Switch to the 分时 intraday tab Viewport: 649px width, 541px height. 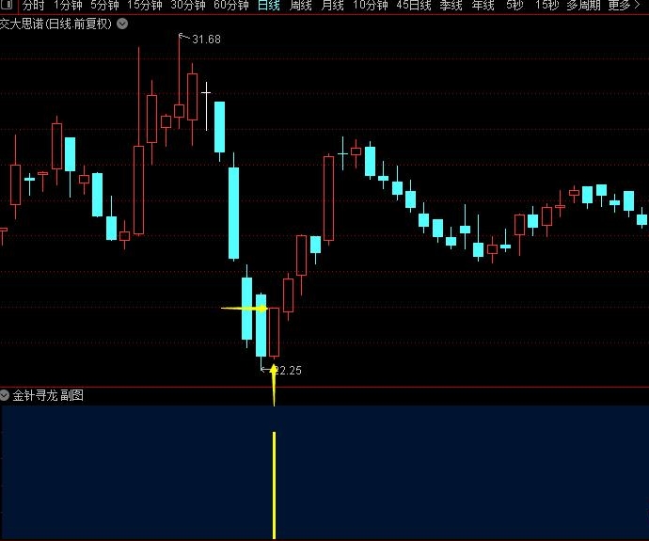click(34, 6)
